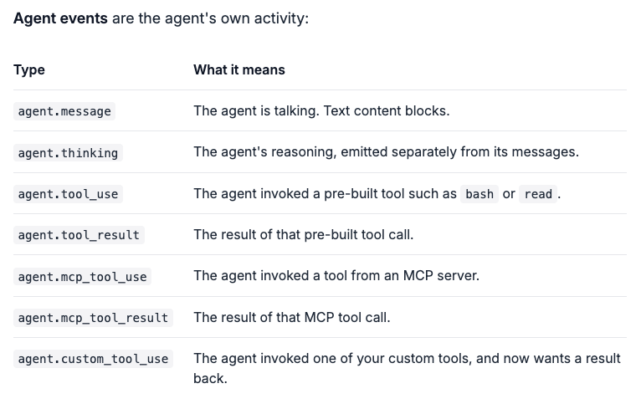Image resolution: width=641 pixels, height=404 pixels.
Task: Click the agent.custom_tool_use code label
Action: 93,359
